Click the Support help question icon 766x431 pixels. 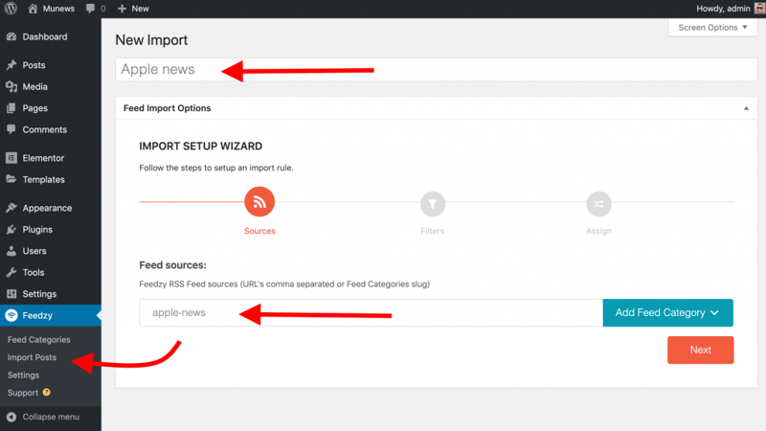coord(46,393)
